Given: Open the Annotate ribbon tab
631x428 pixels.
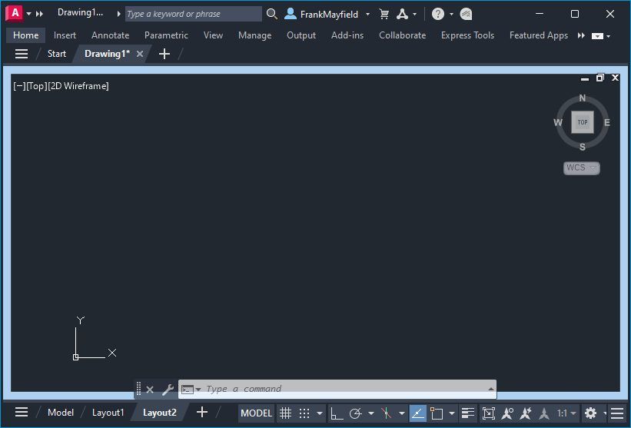Looking at the screenshot, I should tap(110, 35).
